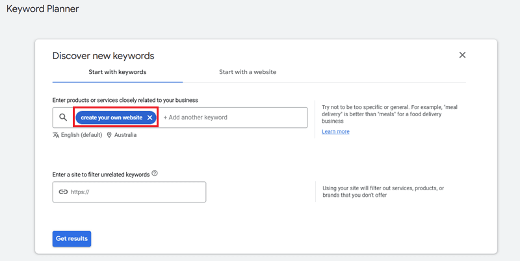Edit the Australia location target

click(125, 135)
